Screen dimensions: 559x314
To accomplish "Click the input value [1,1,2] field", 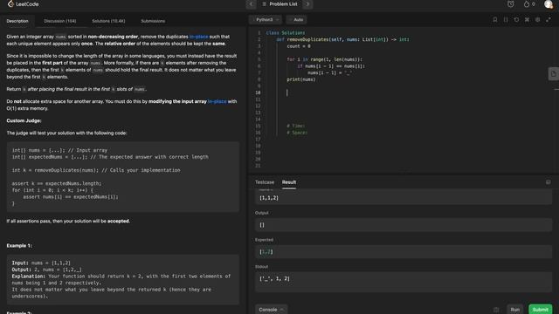I will tap(404, 198).
